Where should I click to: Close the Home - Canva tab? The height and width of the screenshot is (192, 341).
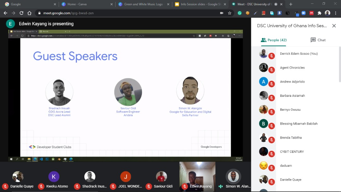[x=111, y=4]
